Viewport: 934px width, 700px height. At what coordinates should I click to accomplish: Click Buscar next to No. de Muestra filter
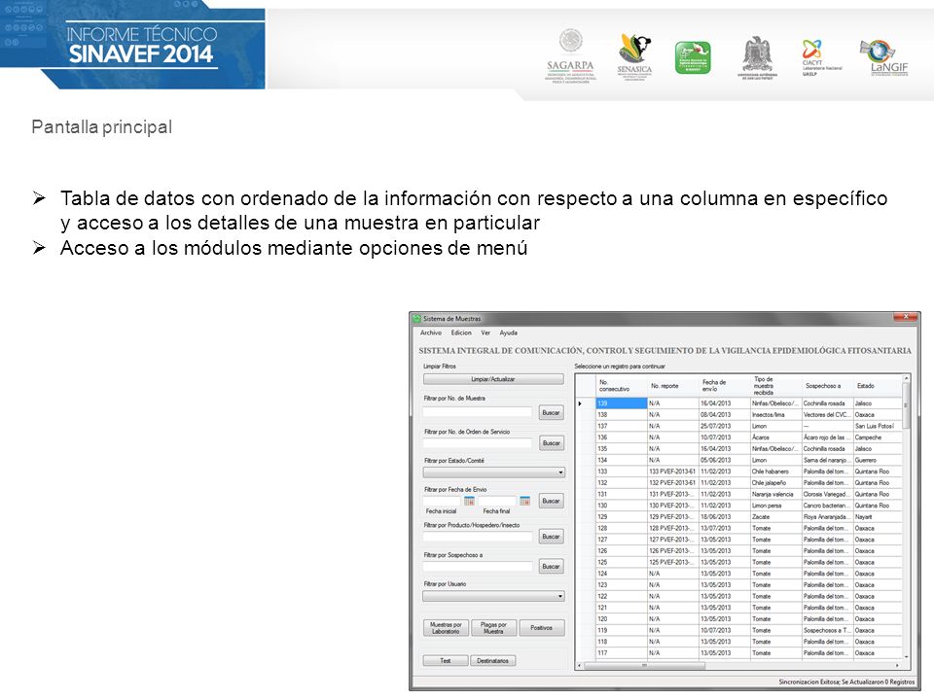551,412
